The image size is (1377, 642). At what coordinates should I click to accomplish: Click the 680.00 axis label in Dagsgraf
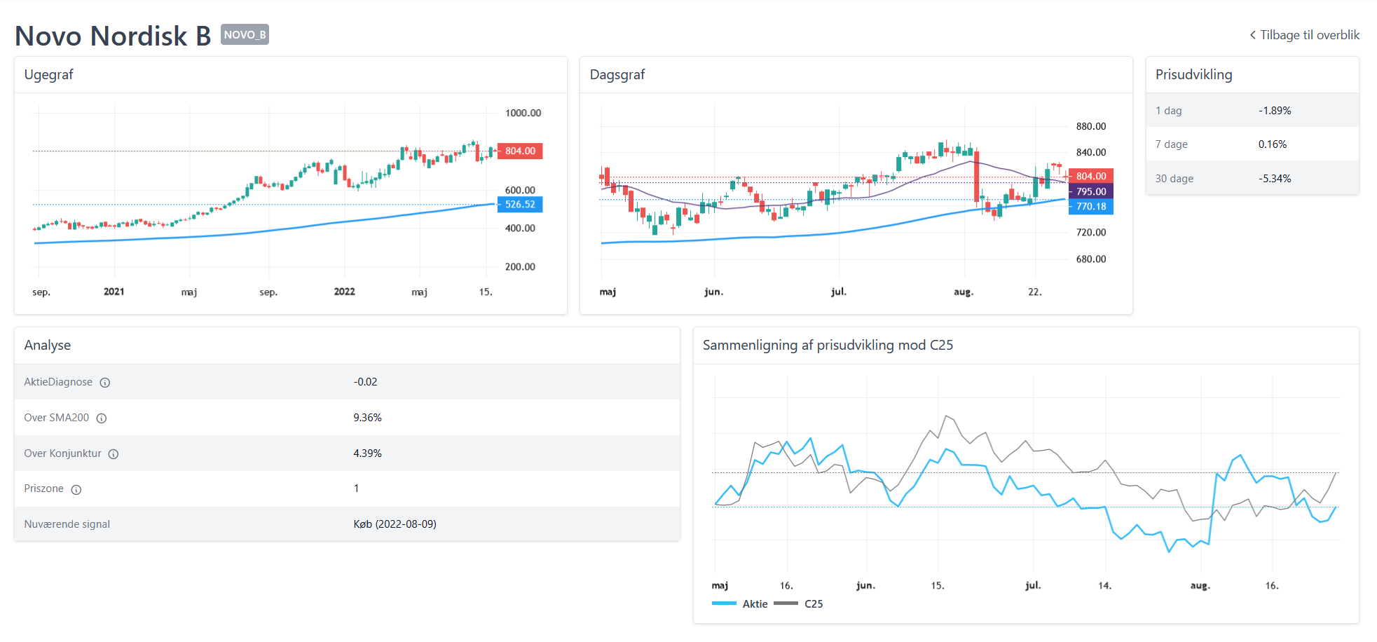(x=1091, y=259)
